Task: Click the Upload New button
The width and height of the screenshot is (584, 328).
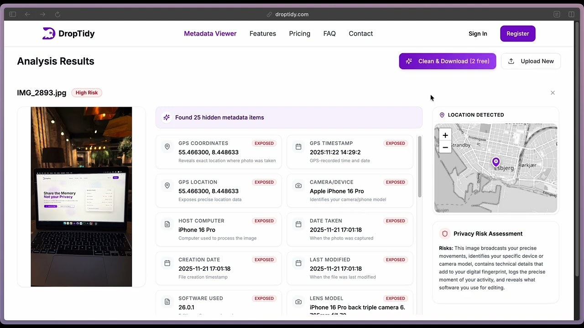Action: (531, 61)
